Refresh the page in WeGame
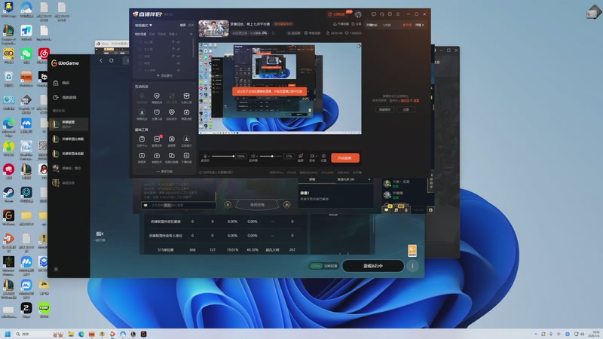This screenshot has height=339, width=603. [111, 60]
